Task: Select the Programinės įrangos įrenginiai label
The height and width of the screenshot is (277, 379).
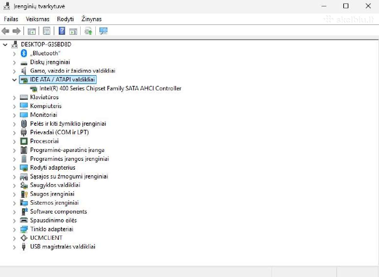Action: pos(69,159)
